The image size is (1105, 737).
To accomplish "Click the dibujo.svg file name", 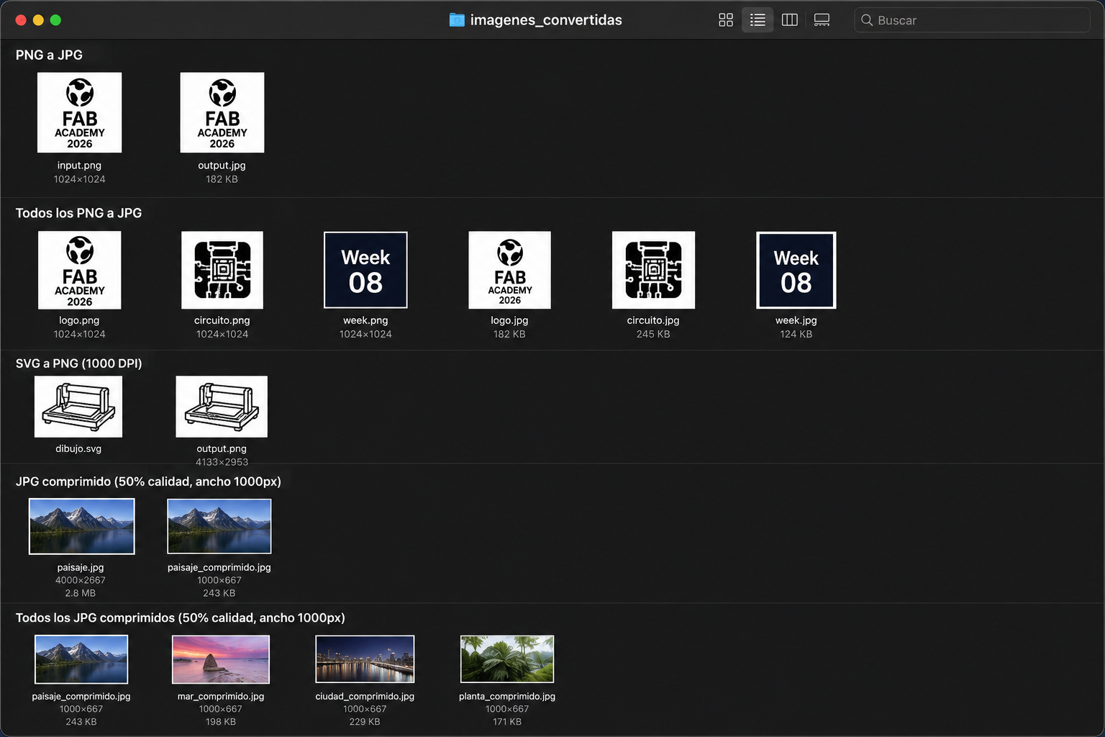I will 78,448.
